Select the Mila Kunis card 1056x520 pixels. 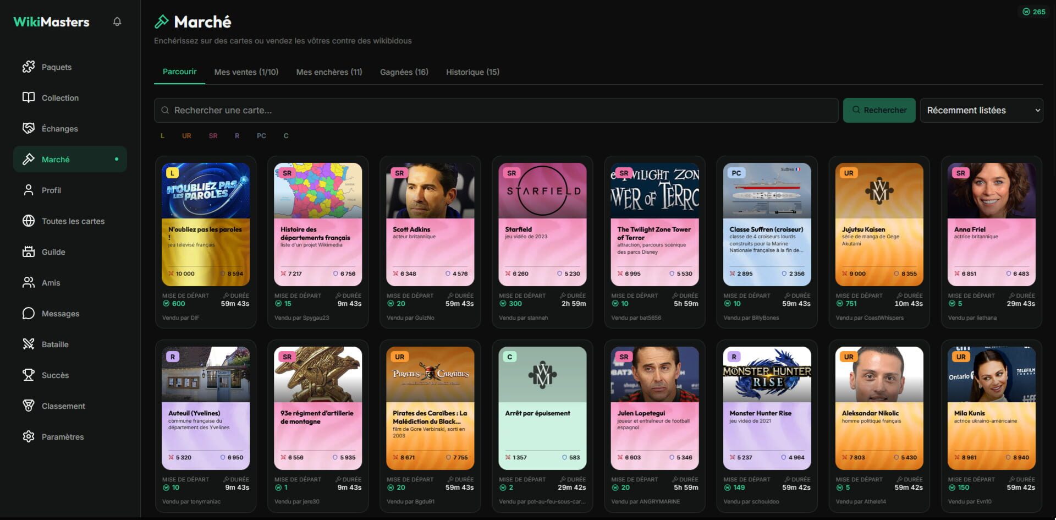pos(991,408)
